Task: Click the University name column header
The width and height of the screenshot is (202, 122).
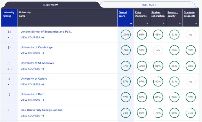Action: tap(67, 18)
